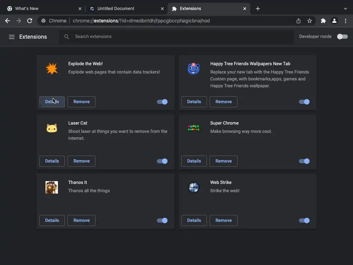Click "Make browsing way more cool." text
The width and height of the screenshot is (353, 265).
pos(241,131)
